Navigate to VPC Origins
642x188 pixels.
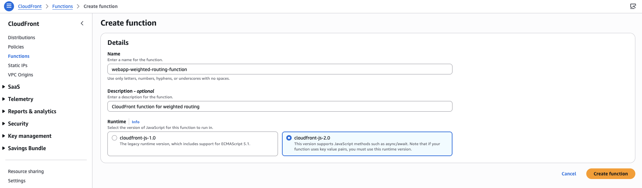pos(21,75)
